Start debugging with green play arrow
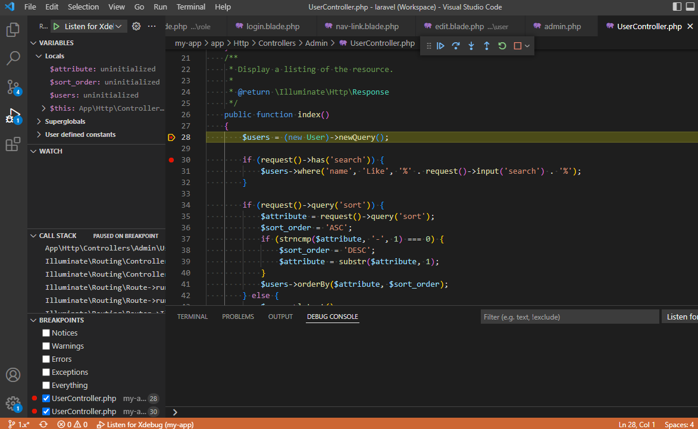 coord(57,26)
